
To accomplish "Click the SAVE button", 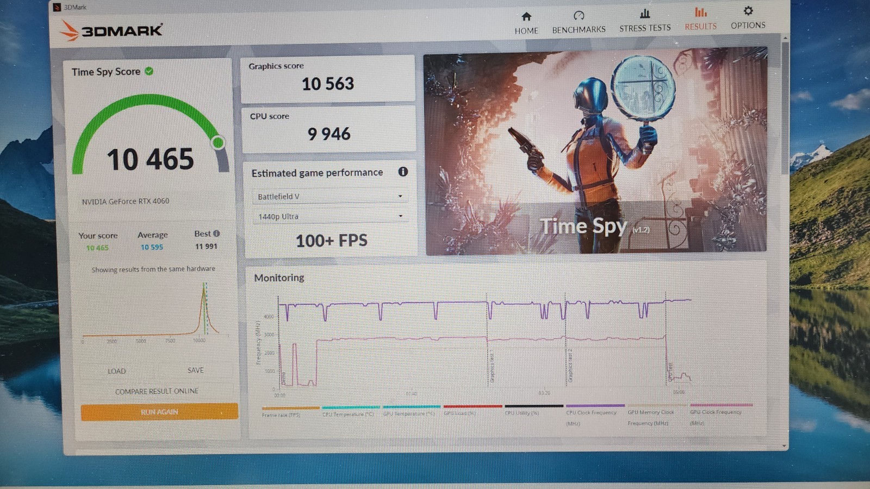I will [x=195, y=370].
